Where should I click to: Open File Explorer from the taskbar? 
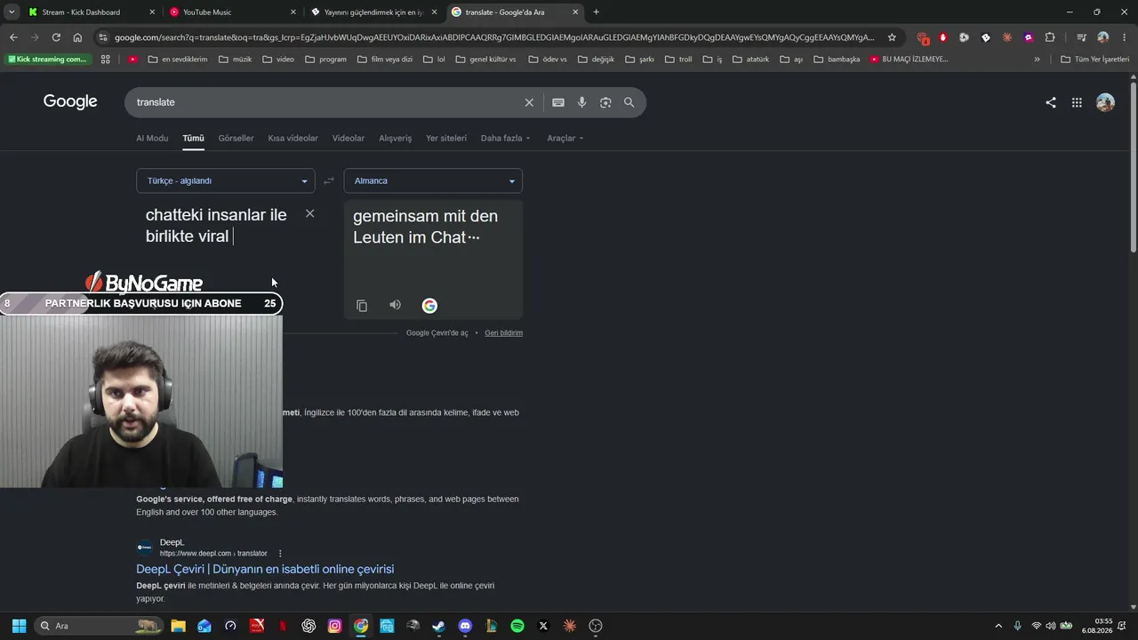coord(178,626)
